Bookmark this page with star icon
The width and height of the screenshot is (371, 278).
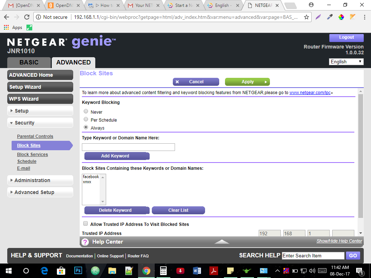(307, 17)
